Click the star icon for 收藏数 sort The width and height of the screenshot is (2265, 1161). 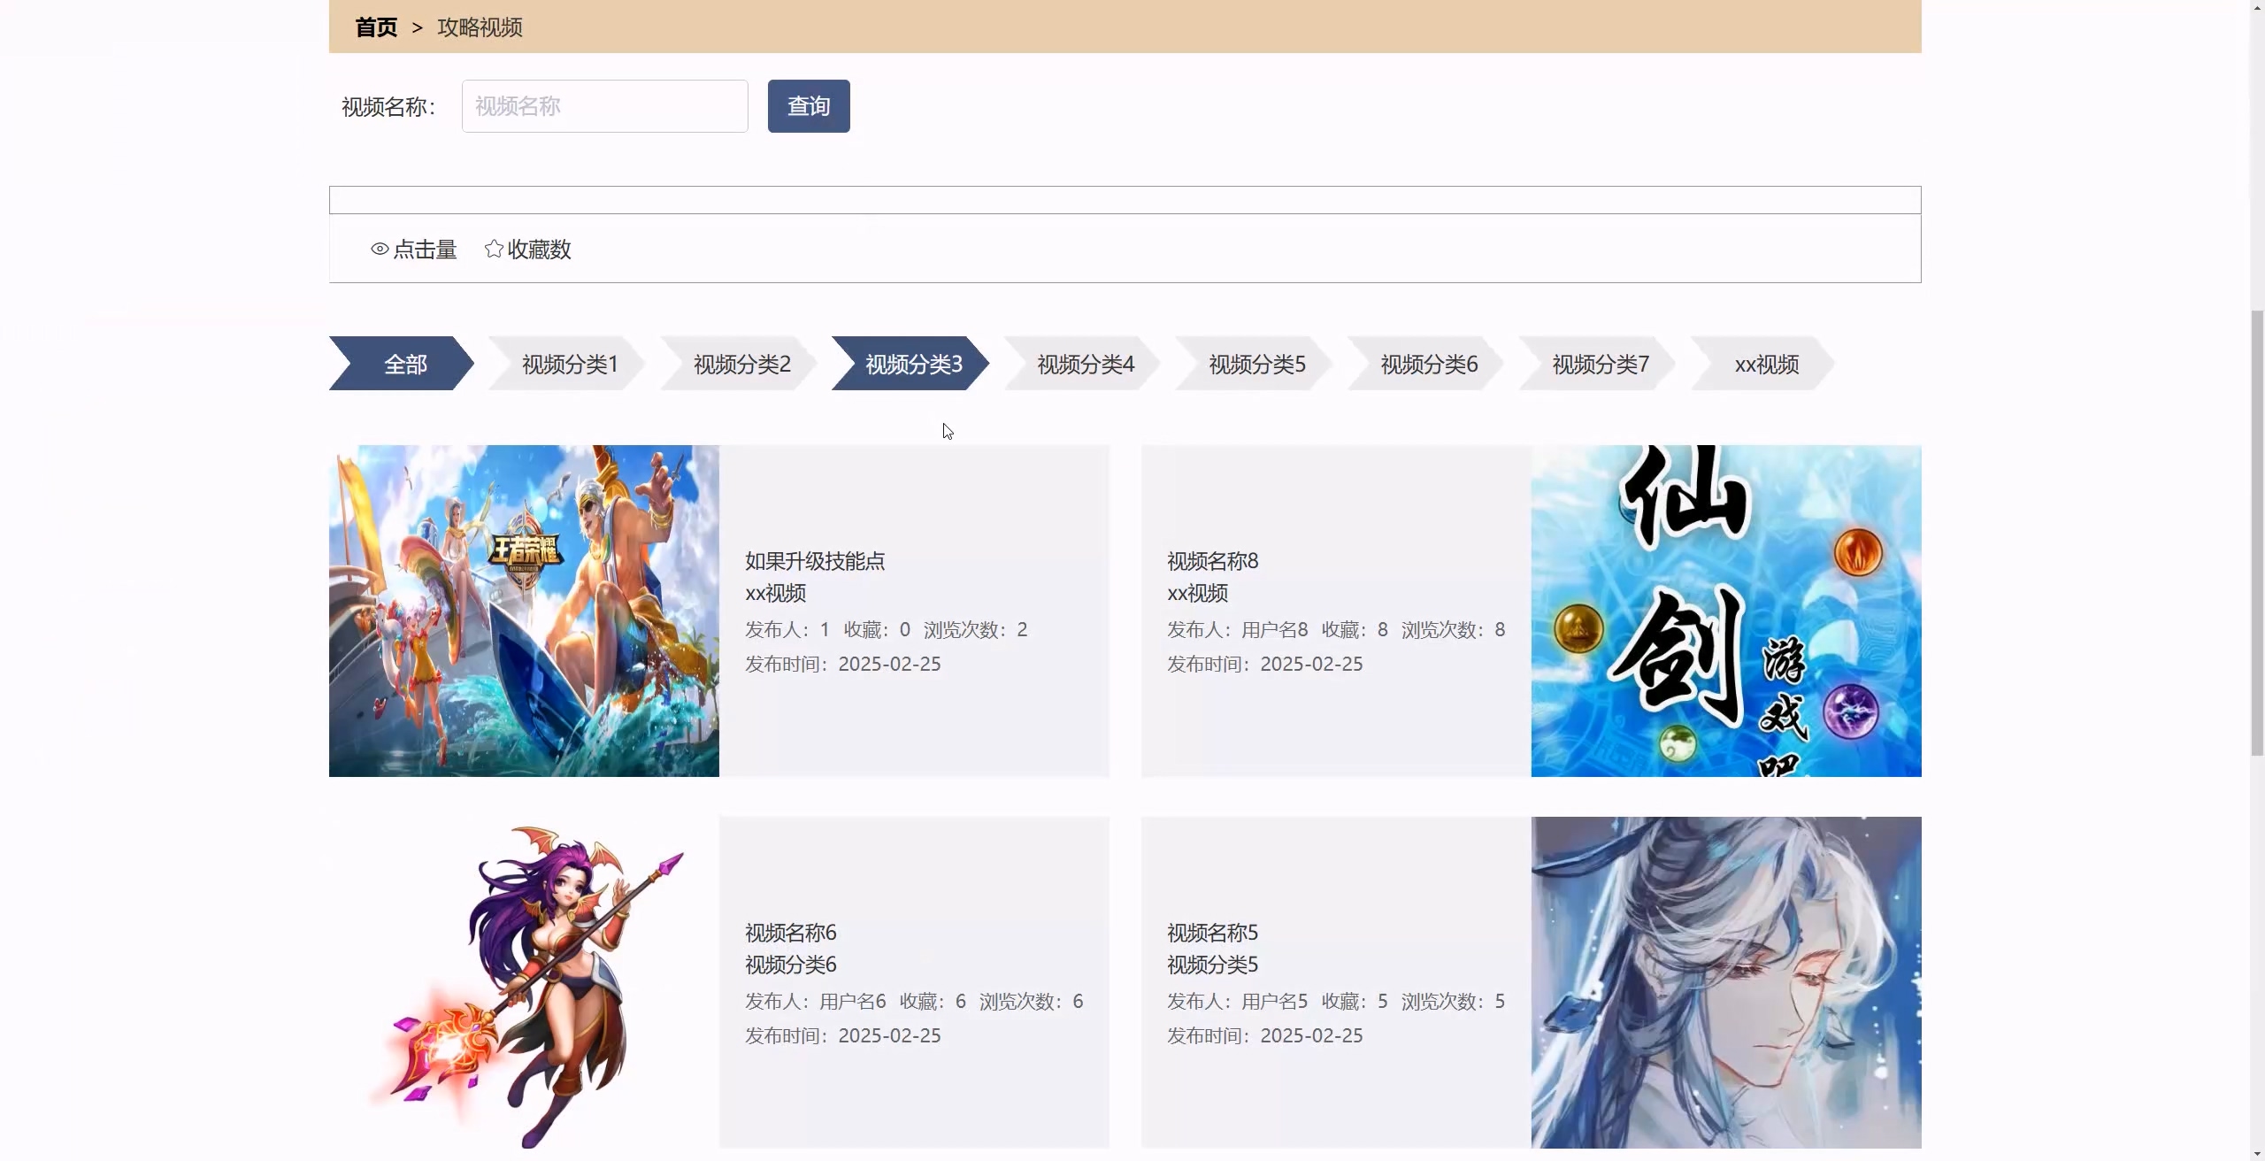click(x=494, y=250)
